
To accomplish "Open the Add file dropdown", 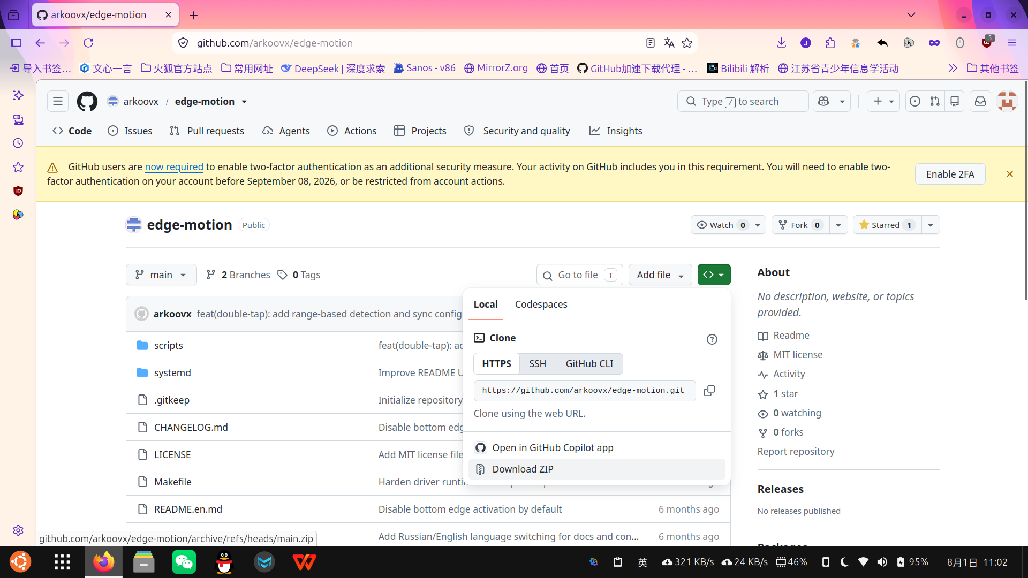I will (x=660, y=275).
